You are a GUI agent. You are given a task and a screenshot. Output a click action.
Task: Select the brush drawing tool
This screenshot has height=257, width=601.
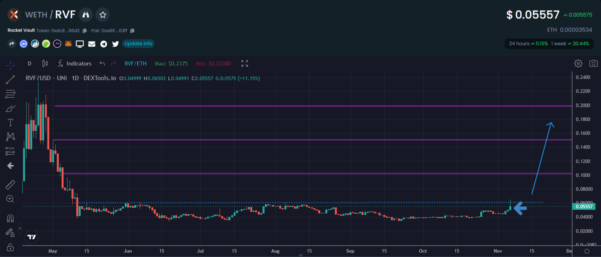(10, 108)
